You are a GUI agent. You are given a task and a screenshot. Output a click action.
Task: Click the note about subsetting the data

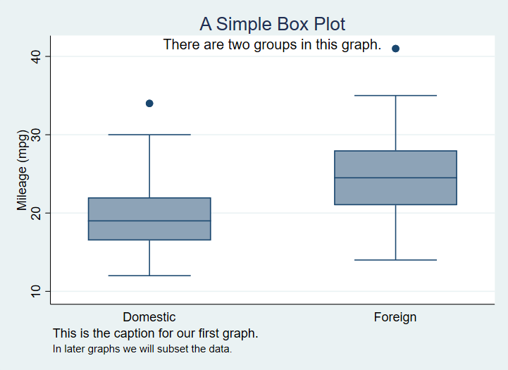(x=142, y=348)
